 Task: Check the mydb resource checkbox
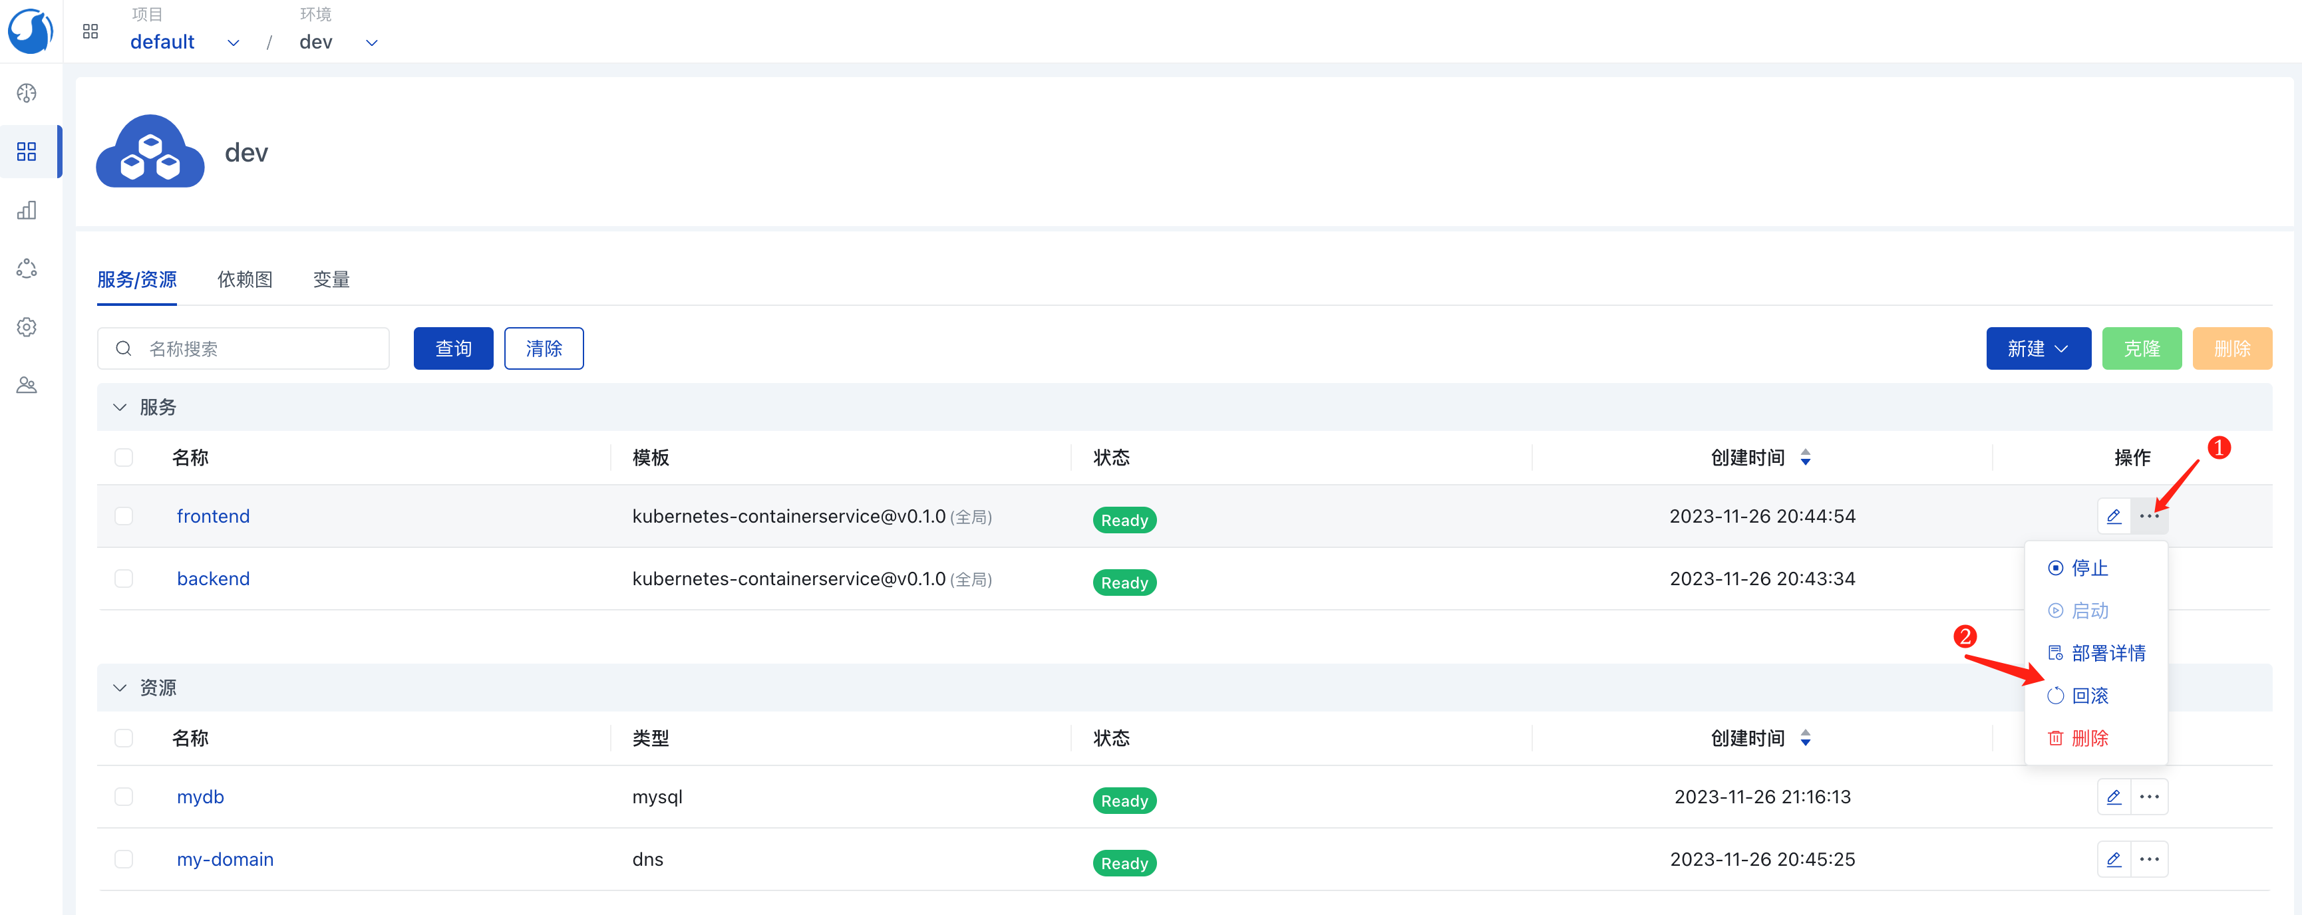(123, 797)
